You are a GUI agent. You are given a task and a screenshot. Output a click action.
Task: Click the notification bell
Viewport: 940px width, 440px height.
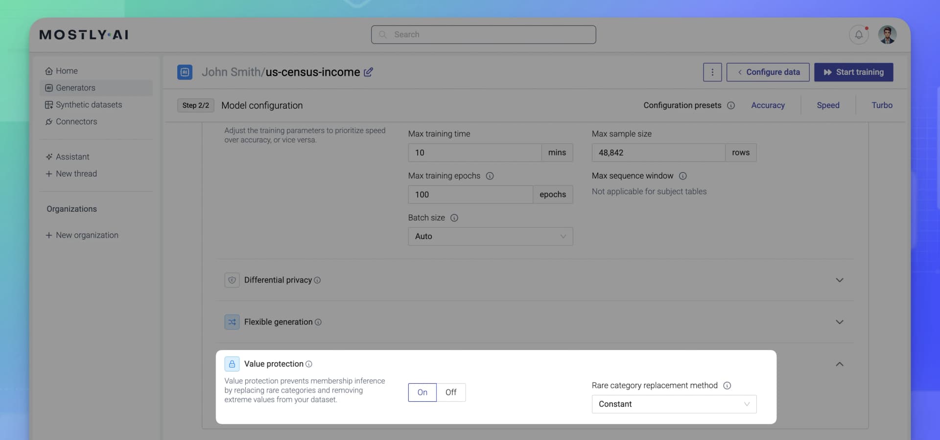858,34
